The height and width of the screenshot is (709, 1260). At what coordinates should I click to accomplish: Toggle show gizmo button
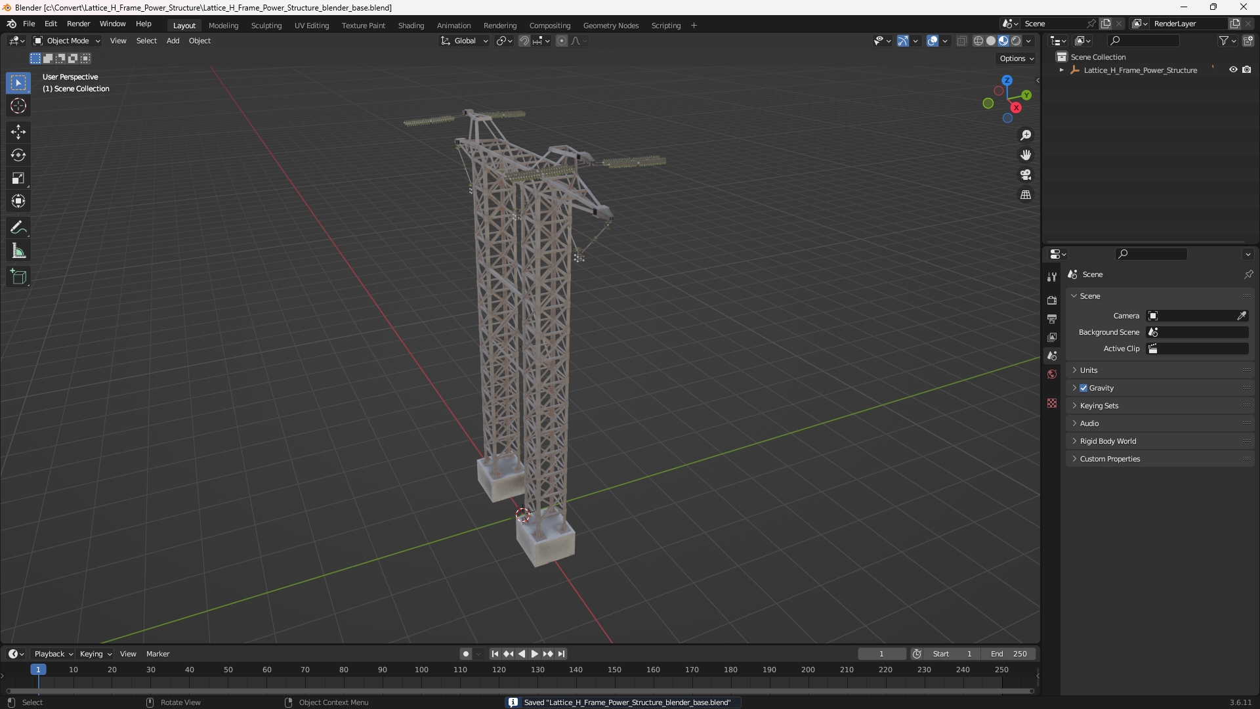coord(903,41)
